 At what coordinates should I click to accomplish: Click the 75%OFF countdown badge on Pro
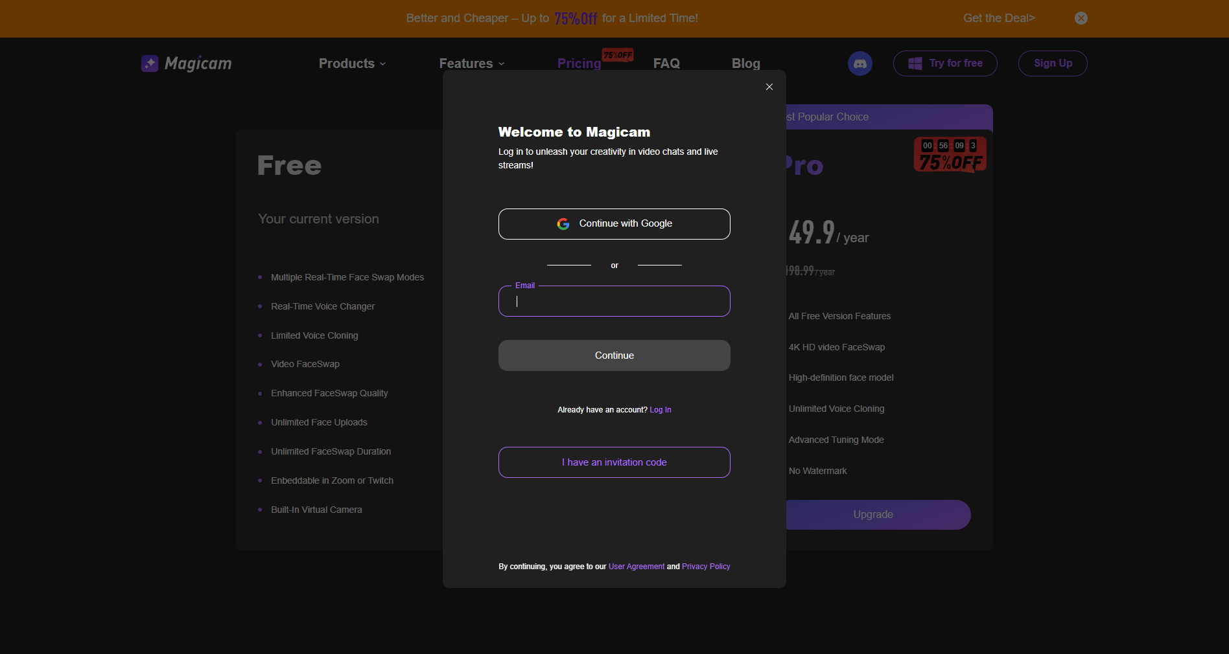click(x=950, y=155)
